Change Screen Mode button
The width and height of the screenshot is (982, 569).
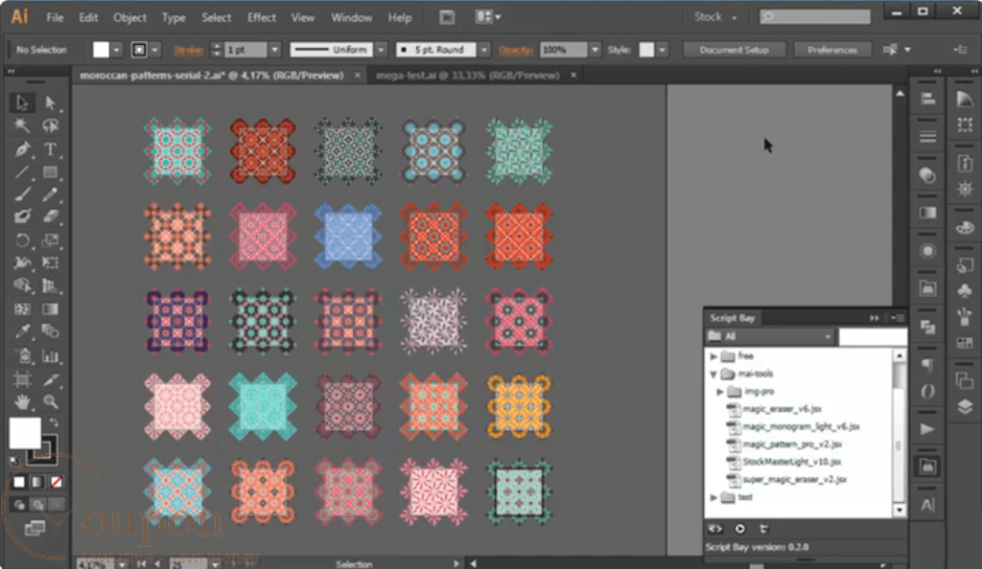coord(35,529)
